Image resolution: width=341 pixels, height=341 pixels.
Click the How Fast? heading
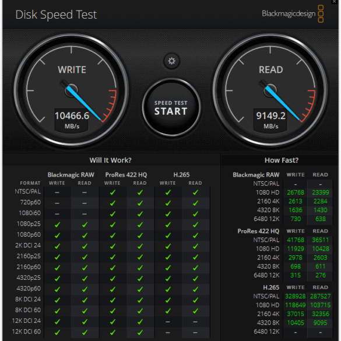coord(282,160)
